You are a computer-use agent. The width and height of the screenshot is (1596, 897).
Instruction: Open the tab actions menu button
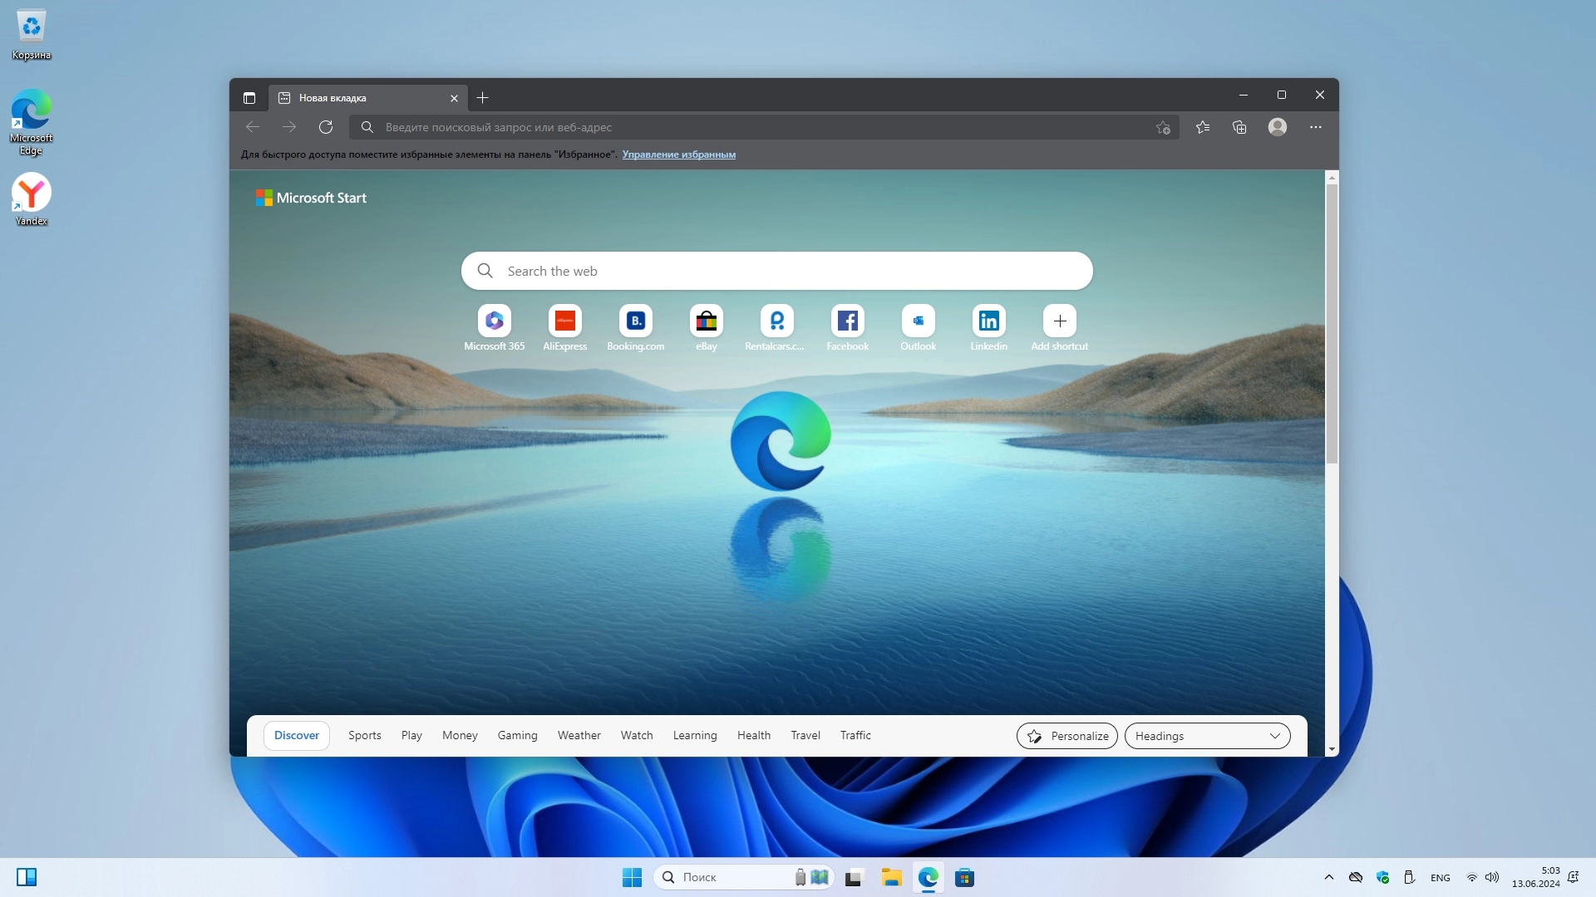click(249, 98)
